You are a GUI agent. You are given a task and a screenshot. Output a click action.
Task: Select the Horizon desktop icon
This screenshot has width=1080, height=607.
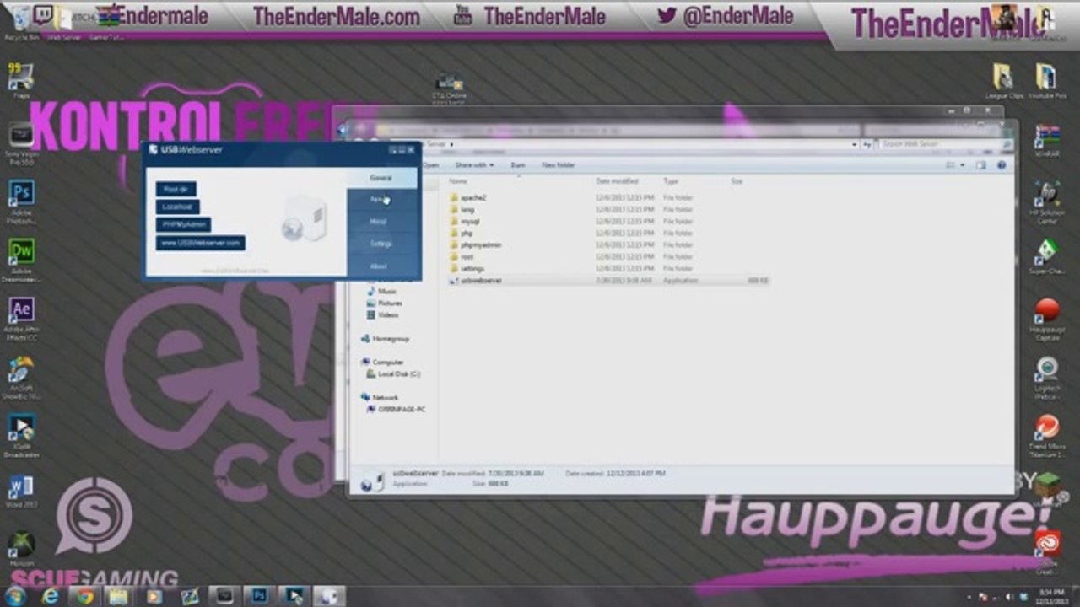coord(21,548)
